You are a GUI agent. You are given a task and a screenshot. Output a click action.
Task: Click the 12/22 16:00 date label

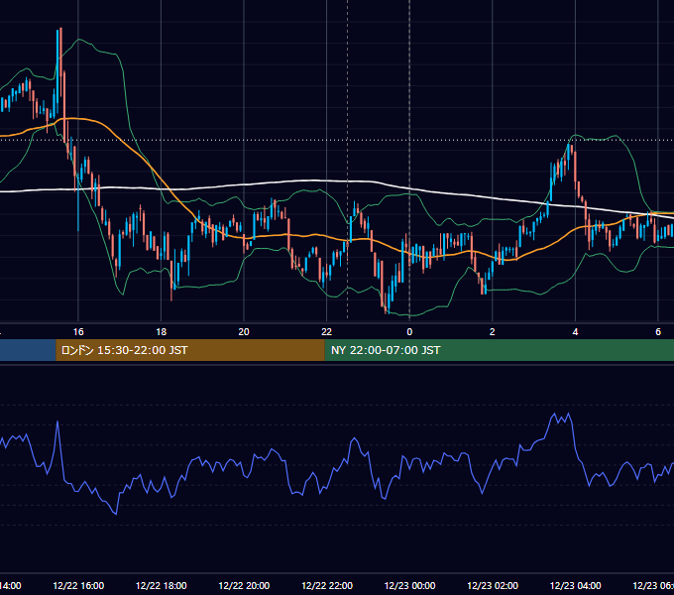(x=78, y=585)
